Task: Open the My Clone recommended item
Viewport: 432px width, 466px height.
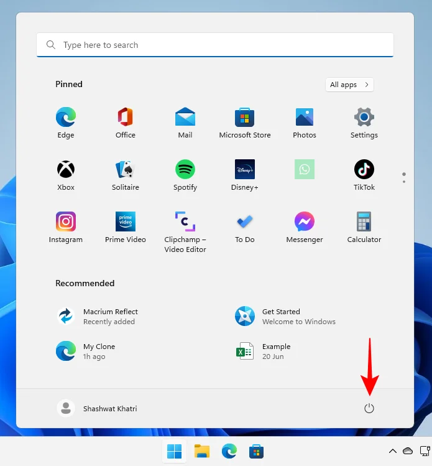Action: tap(86, 351)
